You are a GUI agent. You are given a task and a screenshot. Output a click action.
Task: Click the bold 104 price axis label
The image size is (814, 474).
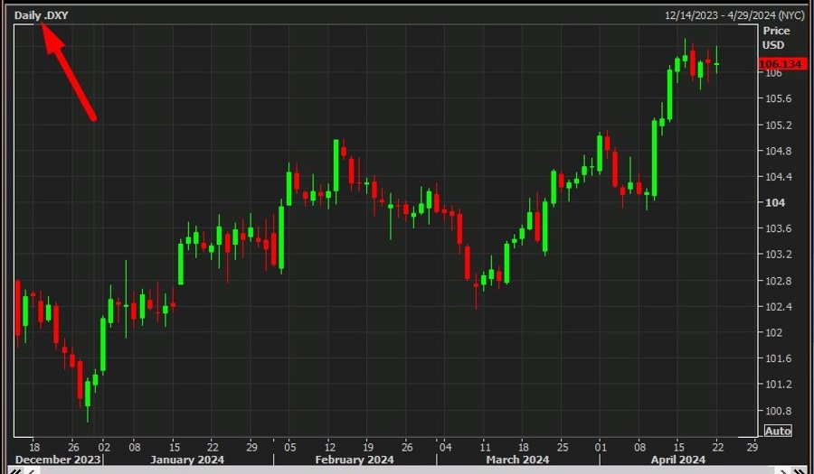[x=775, y=202]
